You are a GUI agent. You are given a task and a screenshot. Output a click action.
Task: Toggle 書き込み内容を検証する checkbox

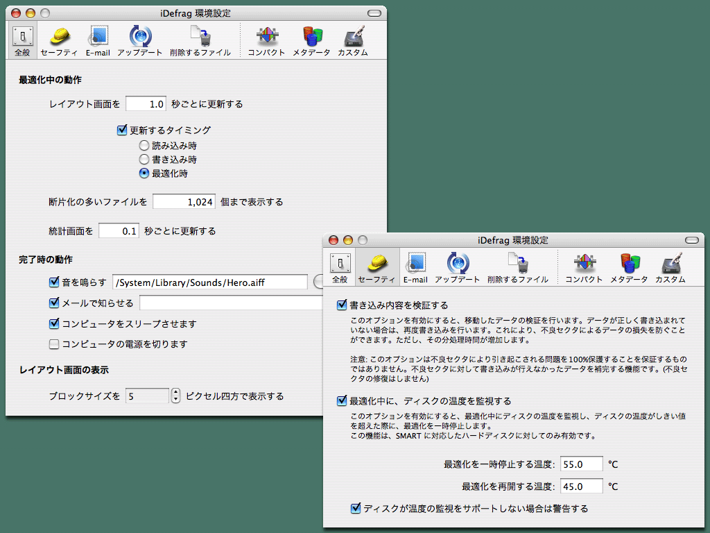[x=342, y=305]
